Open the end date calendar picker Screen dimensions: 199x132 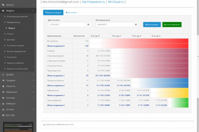pos(136,24)
